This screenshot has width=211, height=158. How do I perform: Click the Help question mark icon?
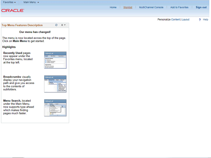200,20
